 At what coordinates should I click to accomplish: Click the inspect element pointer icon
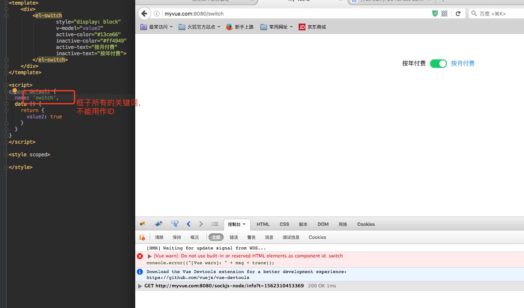(x=175, y=224)
